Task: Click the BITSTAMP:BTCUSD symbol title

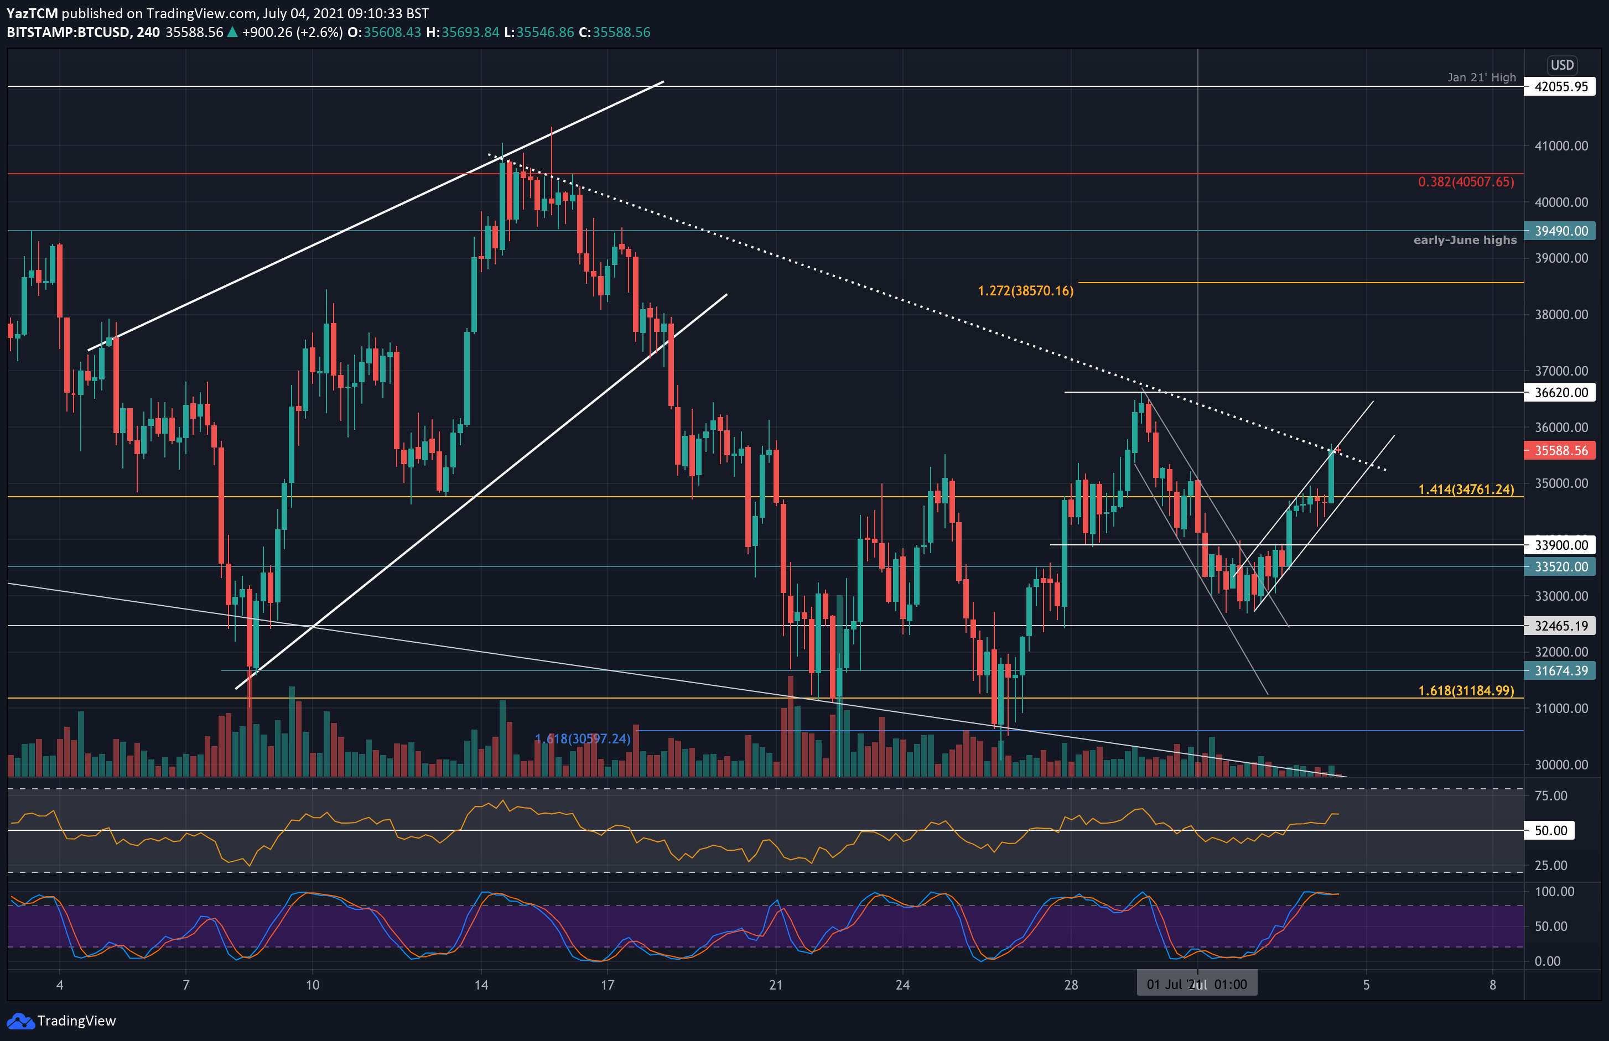Action: [68, 33]
